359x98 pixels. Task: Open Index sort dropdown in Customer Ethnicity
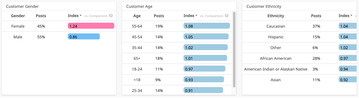pyautogui.click(x=346, y=16)
